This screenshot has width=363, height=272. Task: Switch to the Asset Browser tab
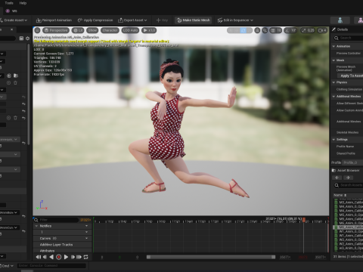(346, 171)
